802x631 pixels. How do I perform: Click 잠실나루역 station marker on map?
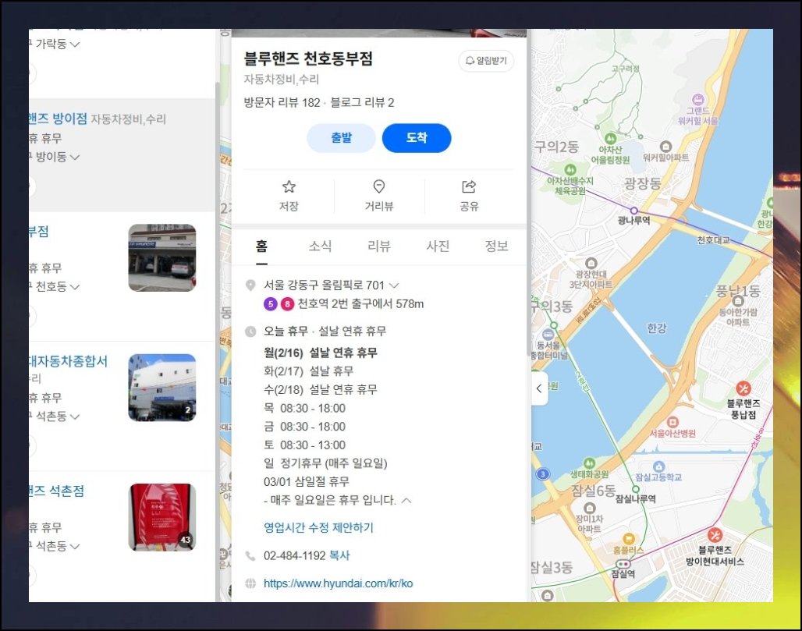point(636,489)
